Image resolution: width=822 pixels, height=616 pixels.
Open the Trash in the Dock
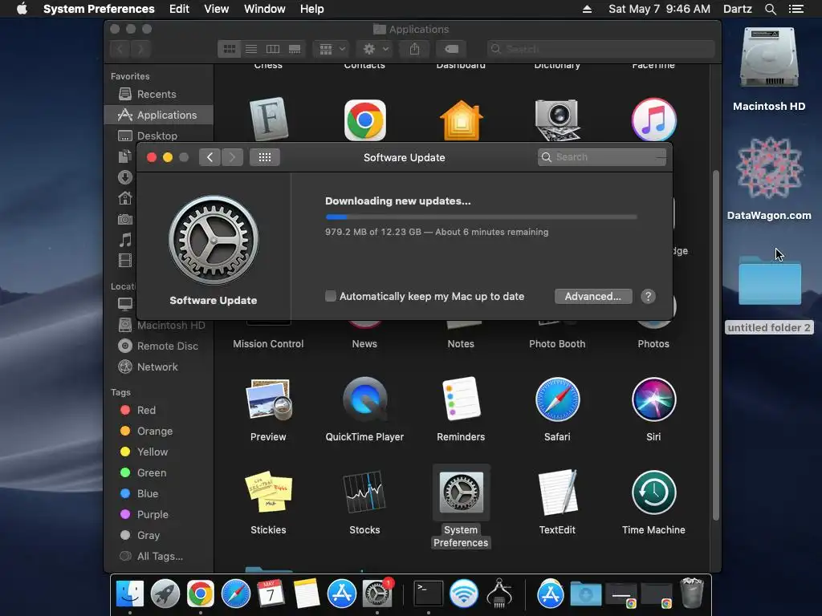[x=691, y=593]
